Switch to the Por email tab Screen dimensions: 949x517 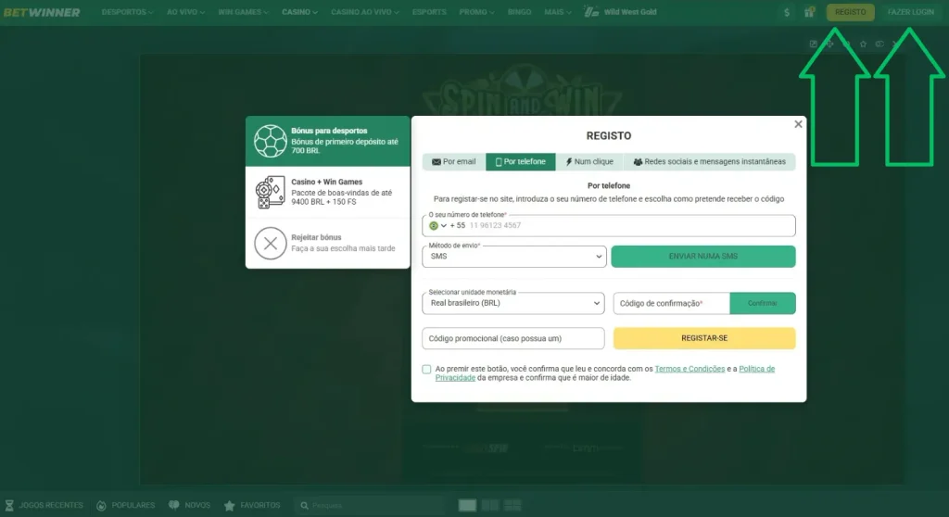pyautogui.click(x=454, y=161)
